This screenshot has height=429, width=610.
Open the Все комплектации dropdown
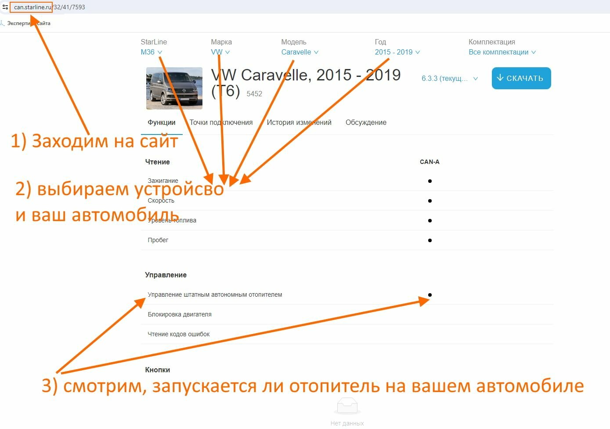click(502, 52)
